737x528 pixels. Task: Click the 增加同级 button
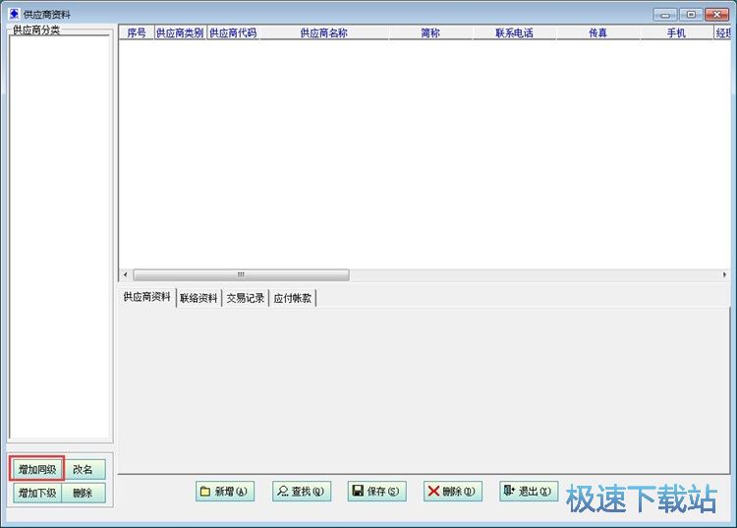click(37, 469)
